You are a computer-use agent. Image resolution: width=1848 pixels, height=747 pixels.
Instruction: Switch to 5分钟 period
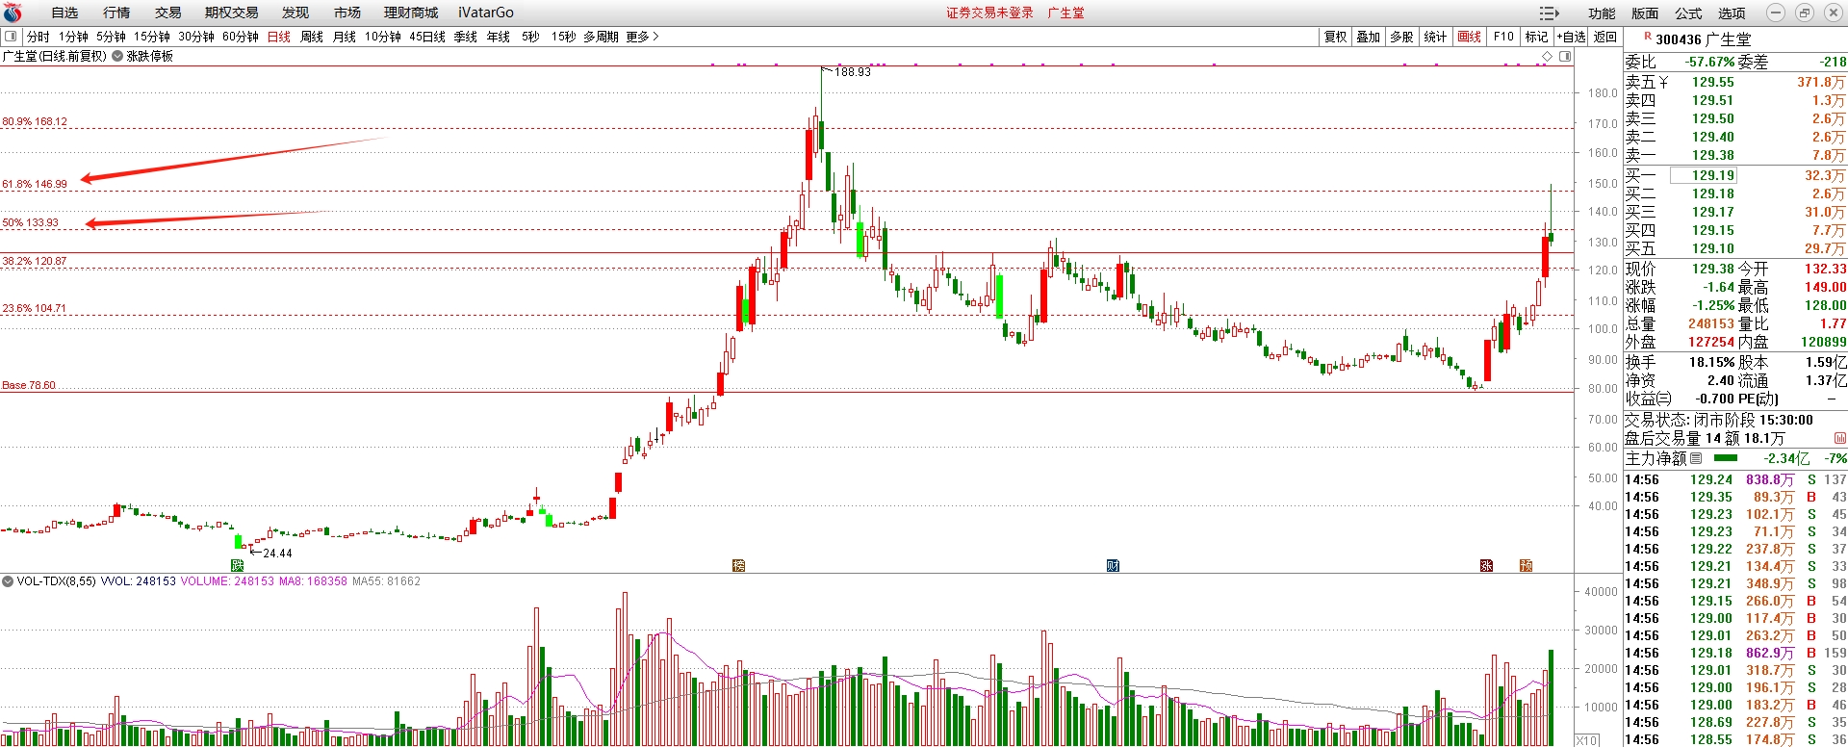[x=111, y=37]
